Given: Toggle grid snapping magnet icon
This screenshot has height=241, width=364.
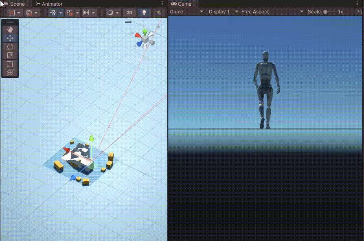Looking at the screenshot, I should (x=70, y=13).
